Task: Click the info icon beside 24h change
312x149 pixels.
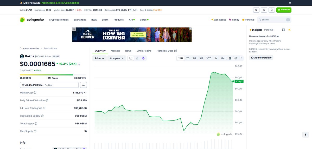Action: 79,64
